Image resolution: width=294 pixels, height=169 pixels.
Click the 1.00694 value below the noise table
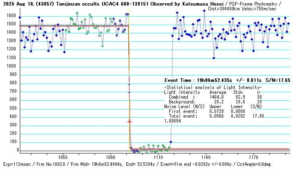[x=172, y=121]
